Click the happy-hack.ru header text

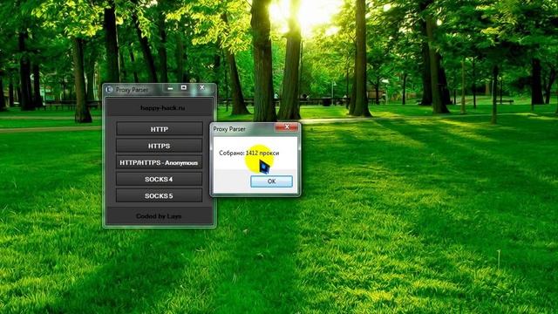(x=163, y=107)
